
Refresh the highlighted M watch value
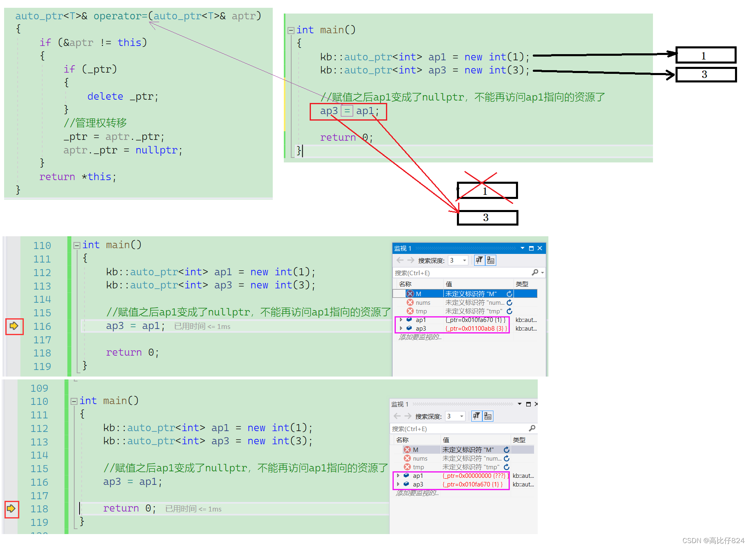point(509,294)
